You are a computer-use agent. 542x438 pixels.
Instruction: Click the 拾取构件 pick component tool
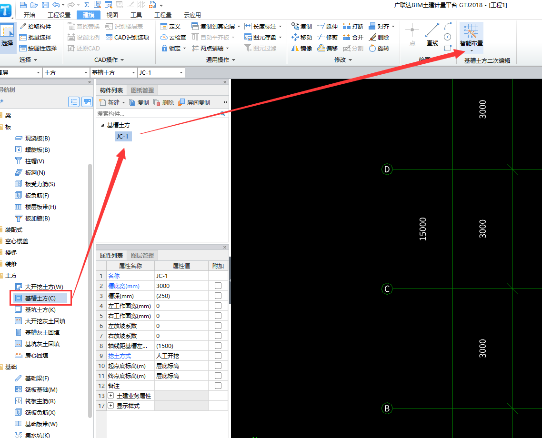[x=35, y=26]
